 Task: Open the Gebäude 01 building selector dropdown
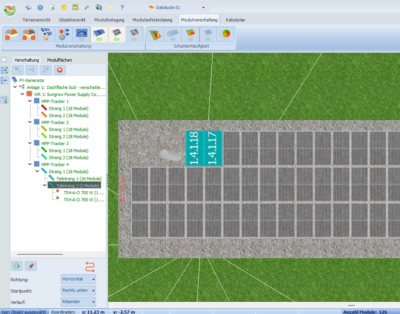203,8
